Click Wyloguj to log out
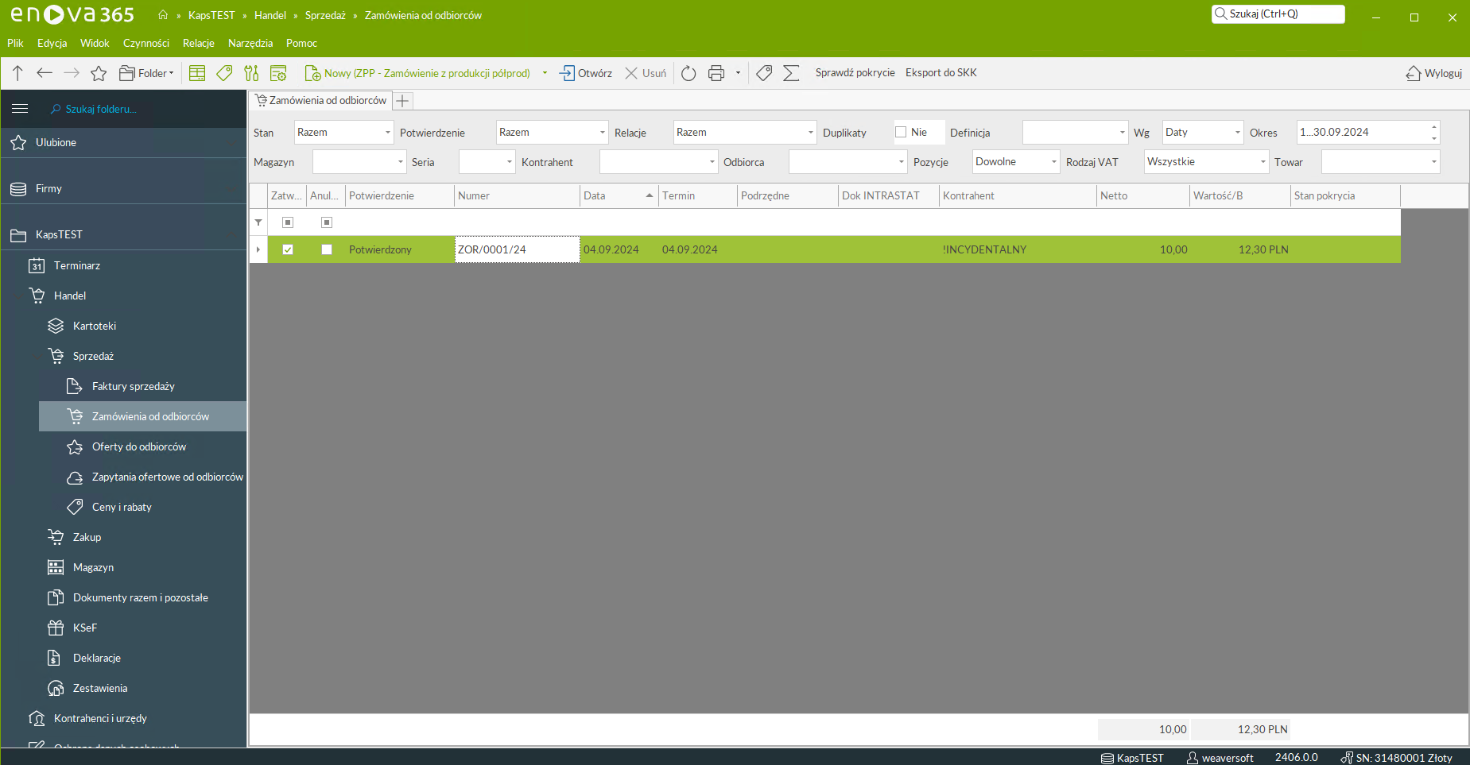The height and width of the screenshot is (765, 1470). click(1434, 73)
